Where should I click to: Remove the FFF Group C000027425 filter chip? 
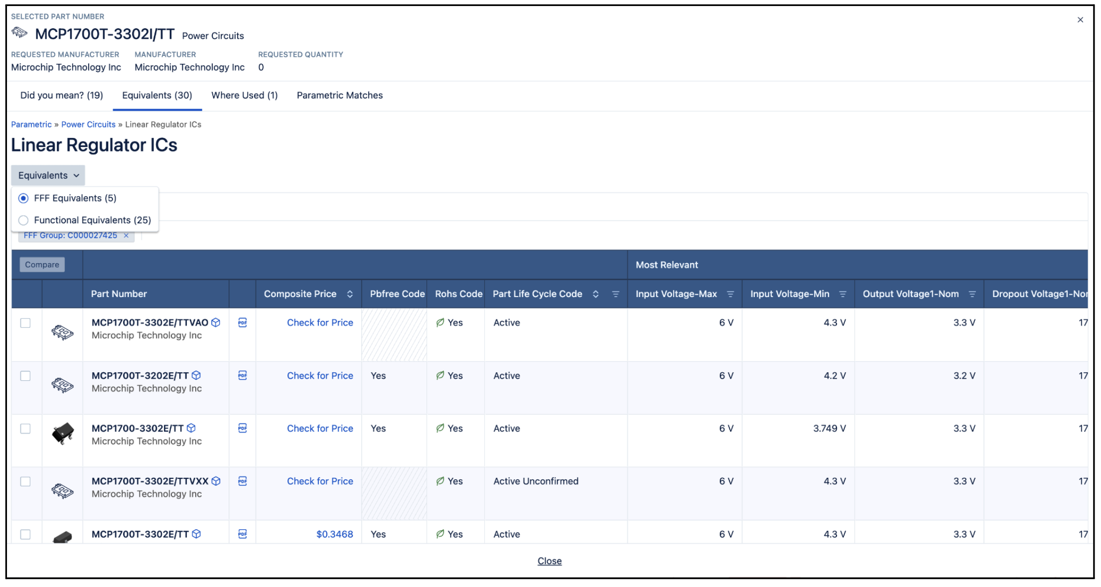[x=126, y=235]
